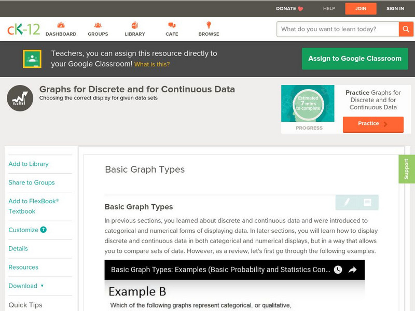Click Add to Library in the sidebar
Image resolution: width=415 pixels, height=311 pixels.
click(29, 164)
